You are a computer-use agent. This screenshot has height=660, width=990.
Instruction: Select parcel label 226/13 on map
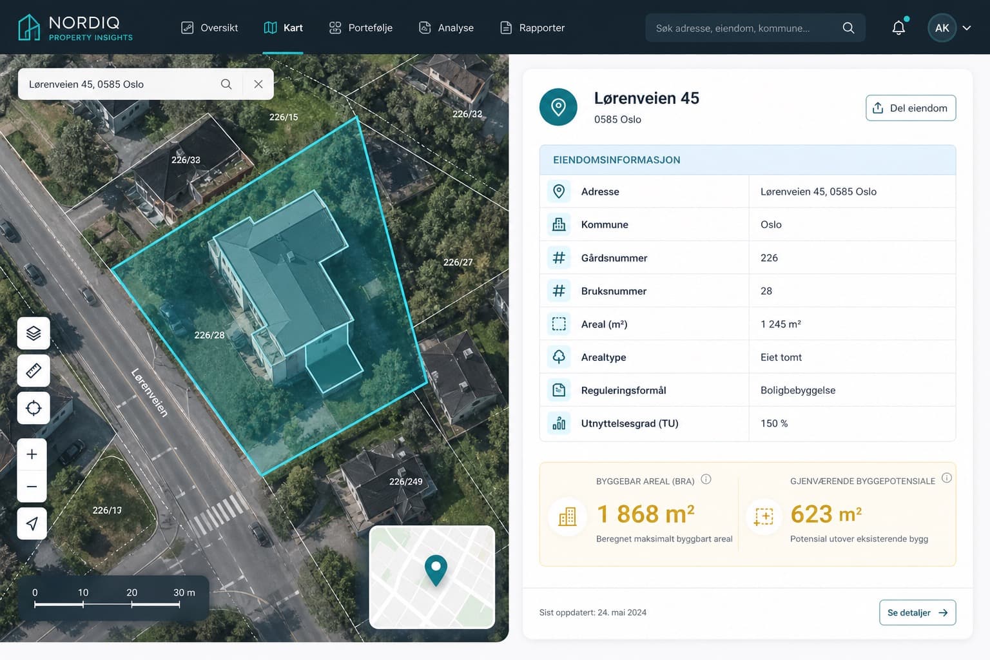[x=107, y=510]
